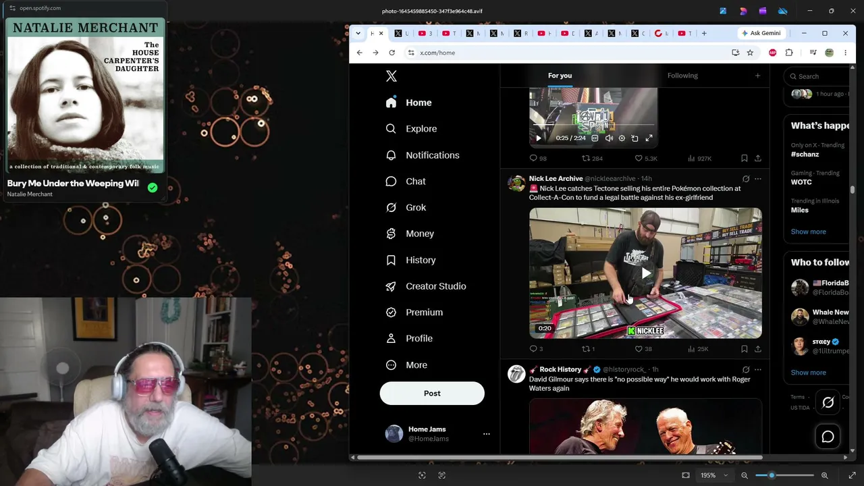Open the floating chat messages button
This screenshot has height=486, width=864.
click(x=828, y=437)
